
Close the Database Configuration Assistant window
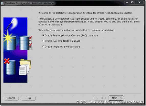coord(139,2)
